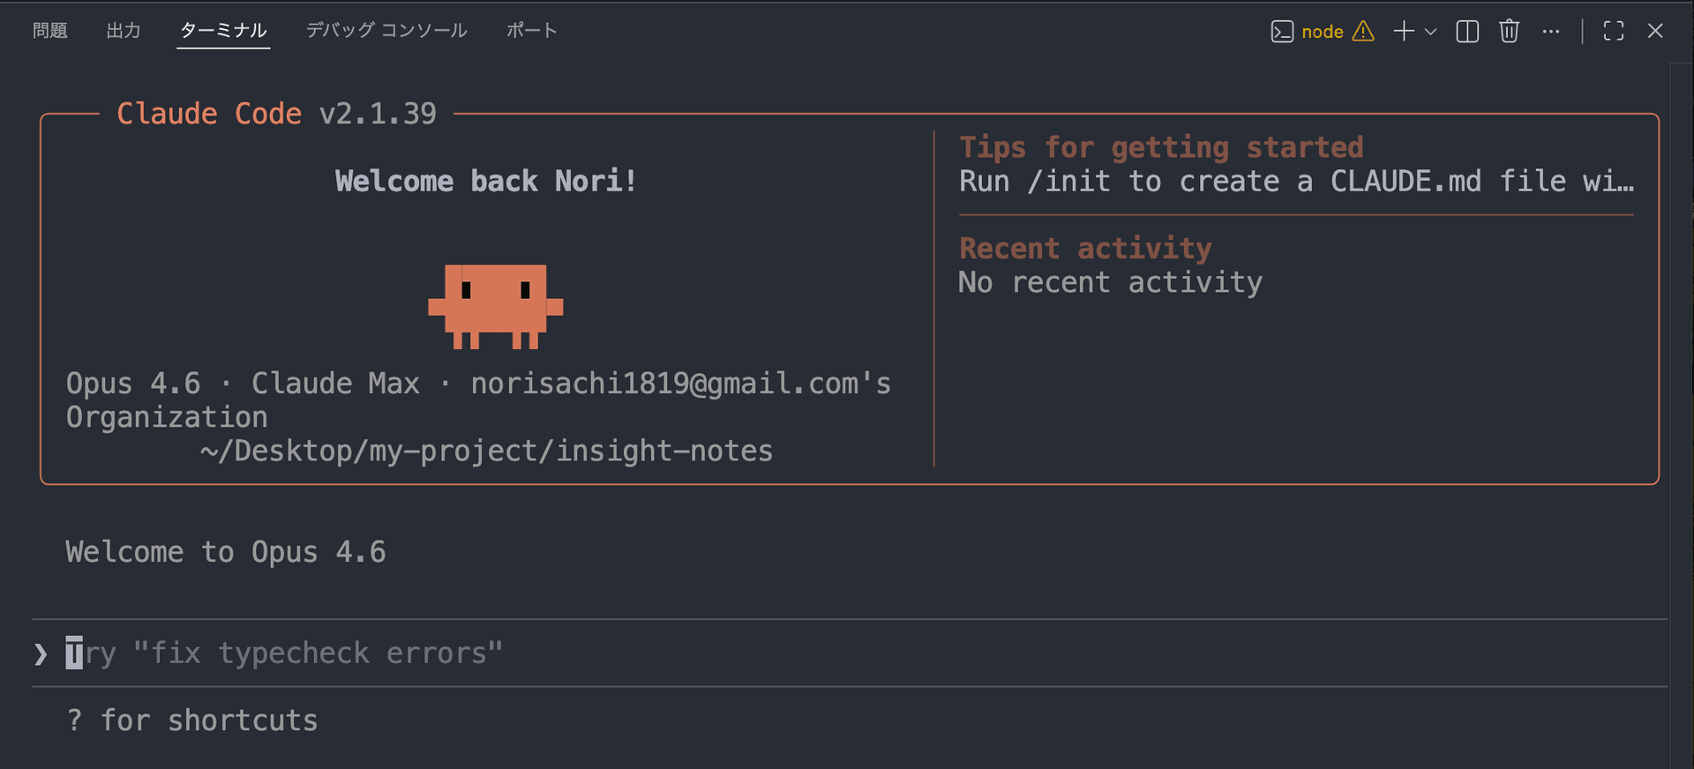Click the node terminal icon

(x=1281, y=32)
